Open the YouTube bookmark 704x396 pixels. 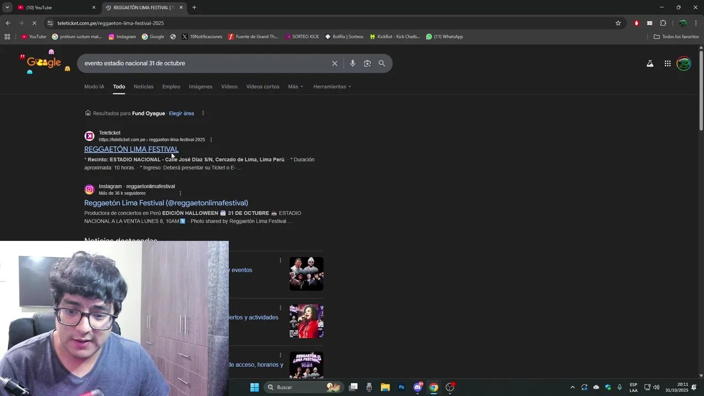34,37
